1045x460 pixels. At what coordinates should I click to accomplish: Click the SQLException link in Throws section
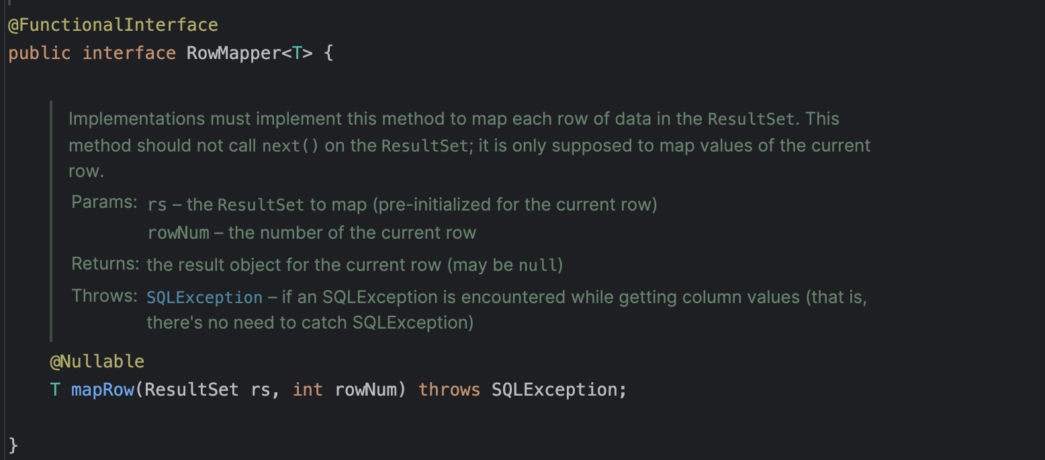click(x=204, y=297)
